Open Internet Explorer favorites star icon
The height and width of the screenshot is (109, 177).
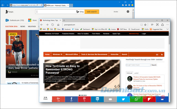(126, 5)
